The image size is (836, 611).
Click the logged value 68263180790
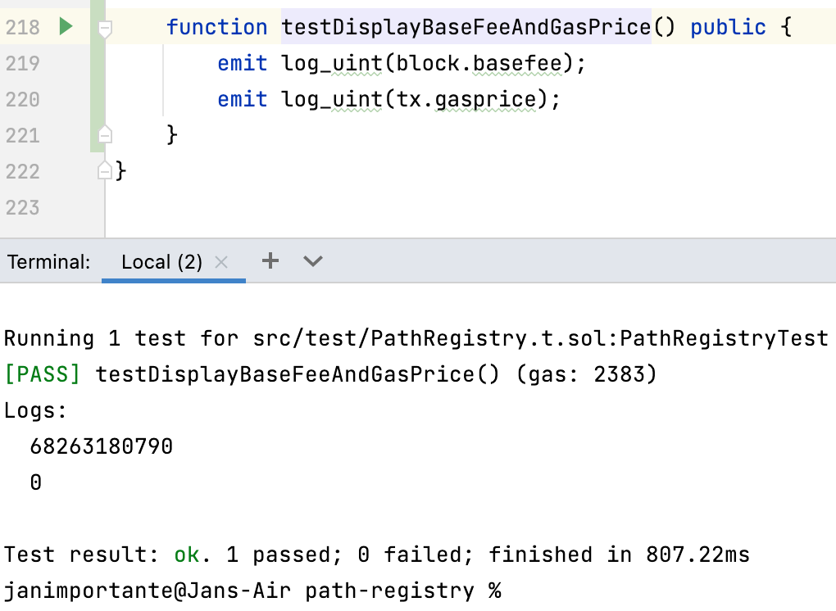[x=101, y=446]
